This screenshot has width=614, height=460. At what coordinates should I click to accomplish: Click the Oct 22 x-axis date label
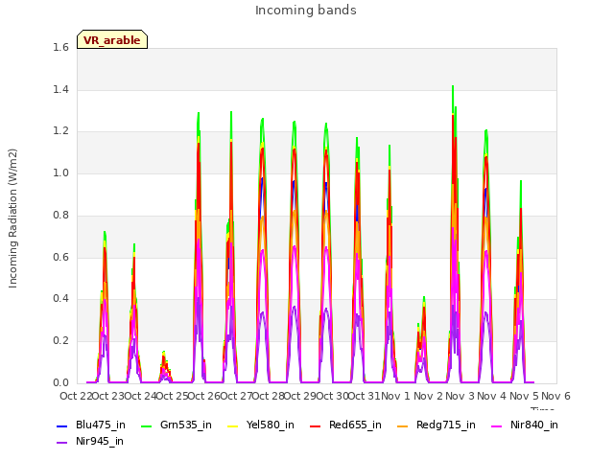[x=76, y=396]
